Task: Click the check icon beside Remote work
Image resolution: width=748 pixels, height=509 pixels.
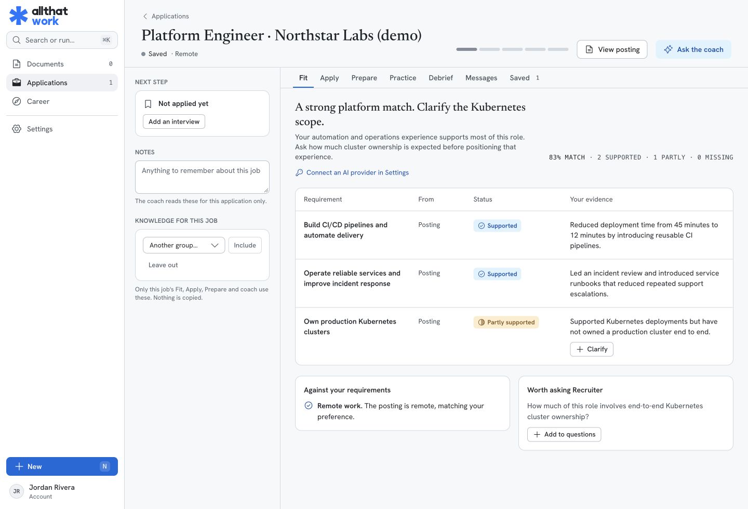Action: 309,406
